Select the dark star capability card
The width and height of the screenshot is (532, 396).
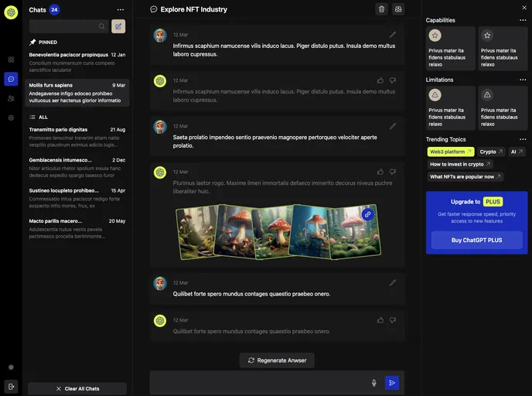[x=503, y=49]
